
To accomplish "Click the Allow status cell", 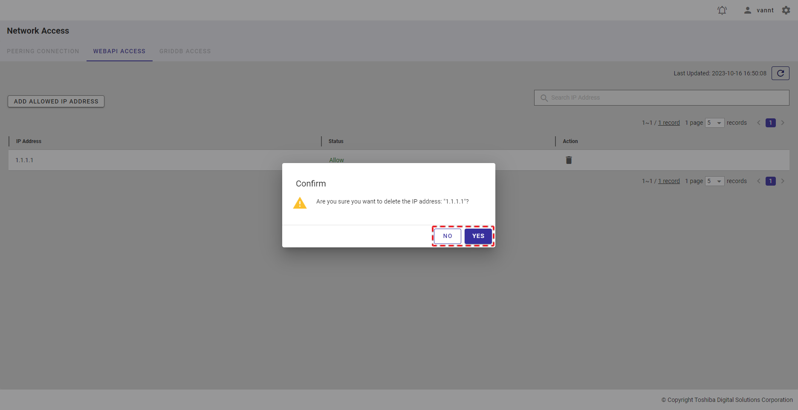I will (x=336, y=160).
